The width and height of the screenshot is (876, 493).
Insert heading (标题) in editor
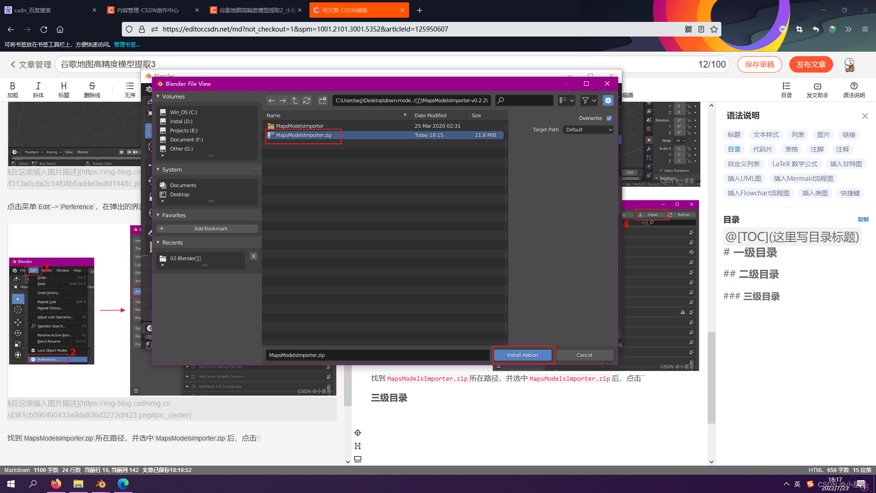(64, 89)
